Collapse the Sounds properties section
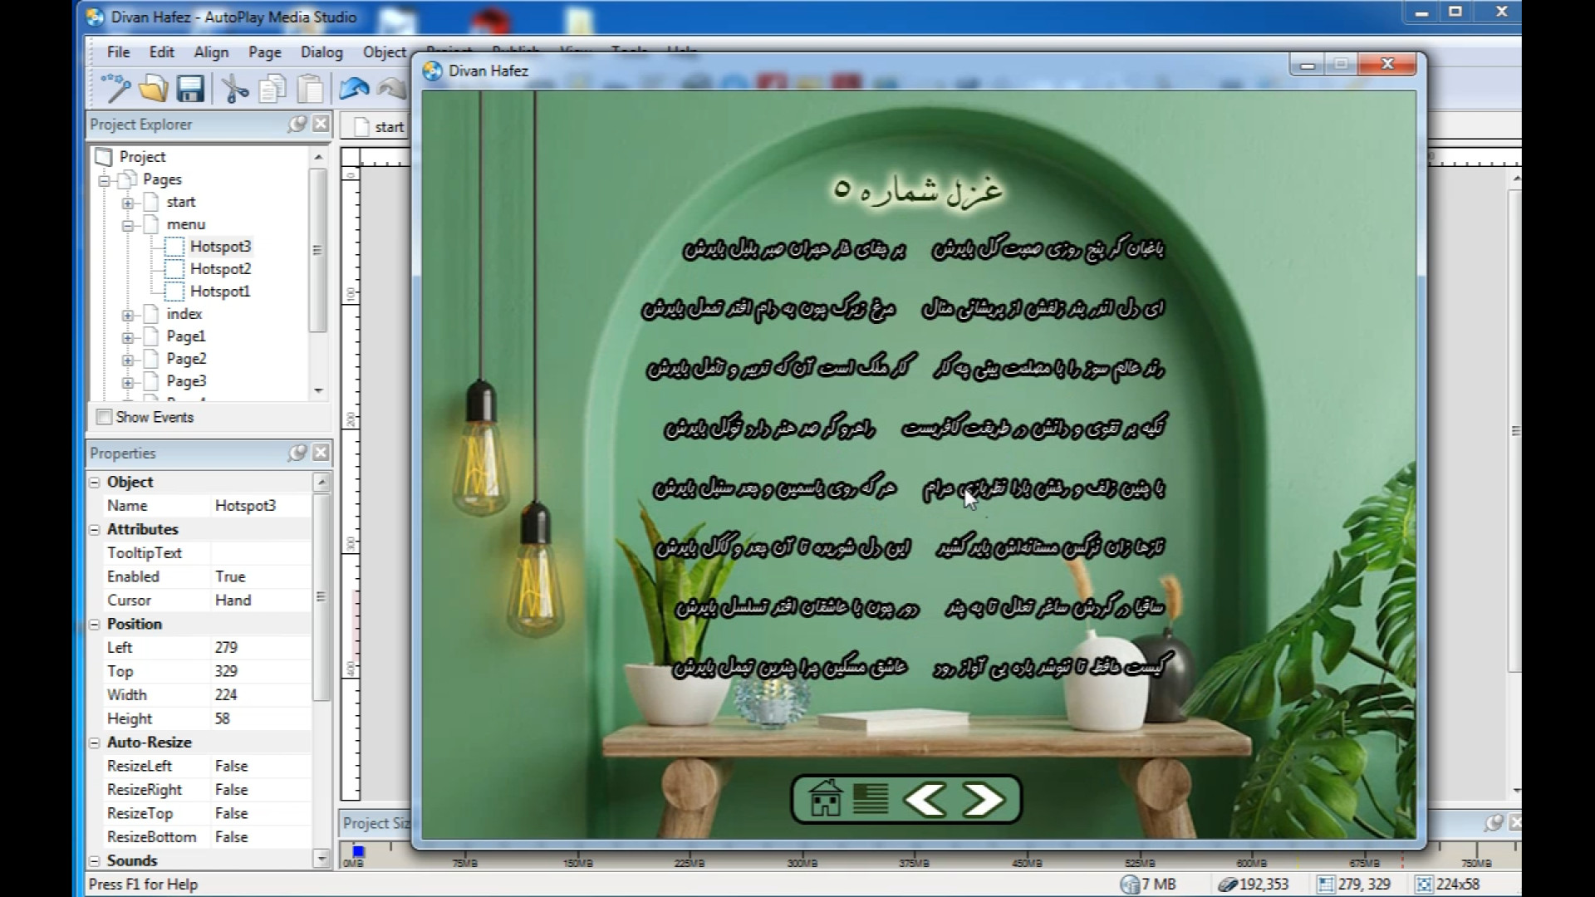Screen dimensions: 1595x897 click(95, 860)
